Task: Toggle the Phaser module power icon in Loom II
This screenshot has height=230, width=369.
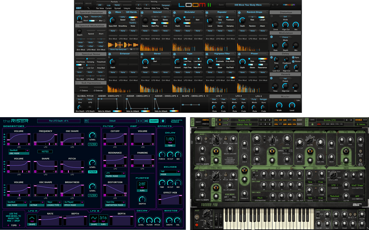Action: tap(239, 54)
